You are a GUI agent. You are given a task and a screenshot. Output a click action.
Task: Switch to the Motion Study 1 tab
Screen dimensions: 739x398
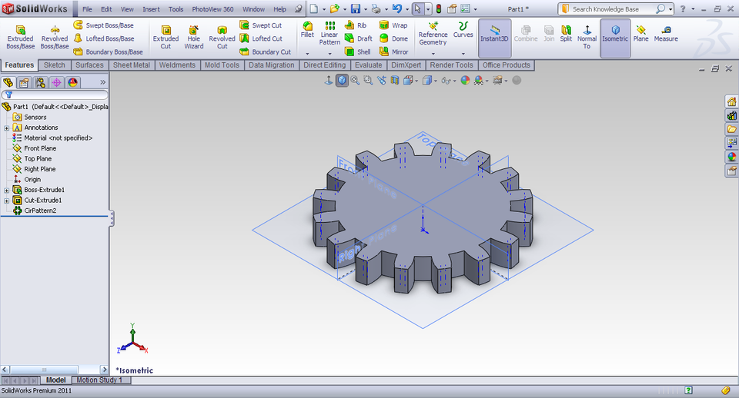(99, 380)
